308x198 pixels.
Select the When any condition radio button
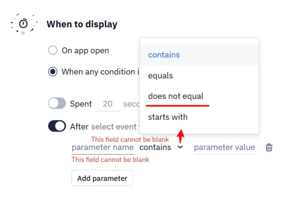53,72
